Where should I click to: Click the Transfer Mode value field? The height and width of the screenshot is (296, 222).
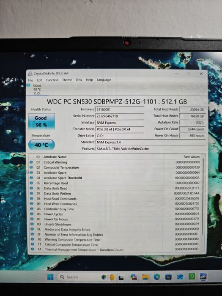point(120,129)
